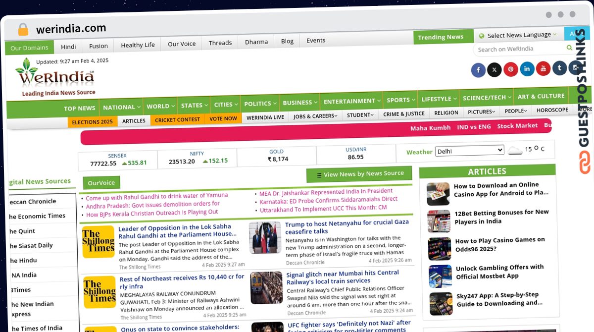The image size is (594, 332).
Task: Open the Delhi weather city dropdown
Action: click(469, 151)
